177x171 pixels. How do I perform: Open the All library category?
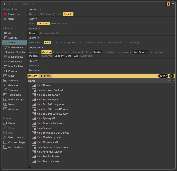(8, 33)
